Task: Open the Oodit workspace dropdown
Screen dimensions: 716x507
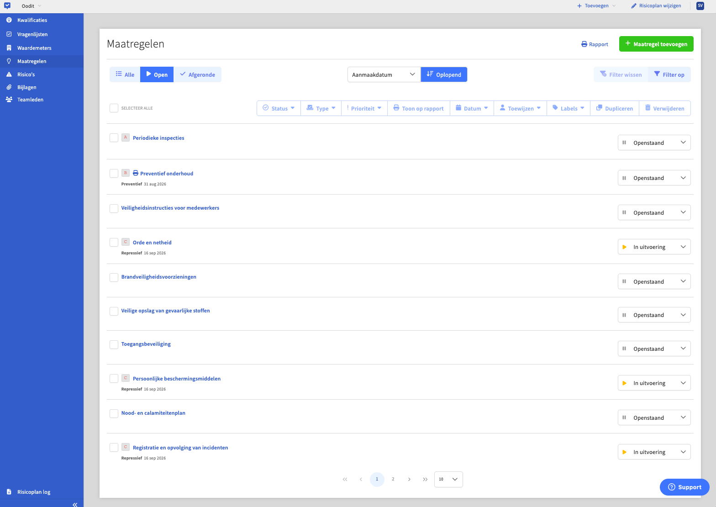Action: pos(32,6)
